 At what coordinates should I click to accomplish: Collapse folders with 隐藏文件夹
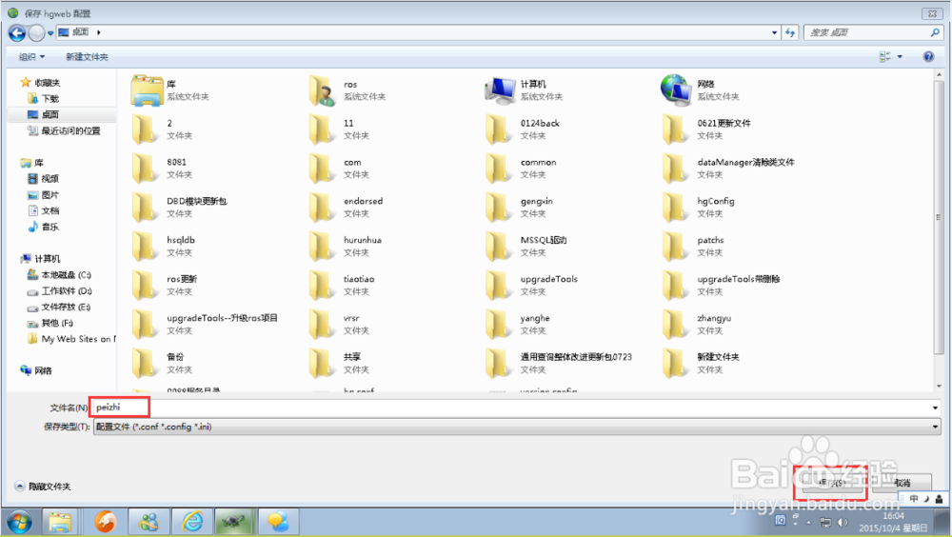click(43, 486)
